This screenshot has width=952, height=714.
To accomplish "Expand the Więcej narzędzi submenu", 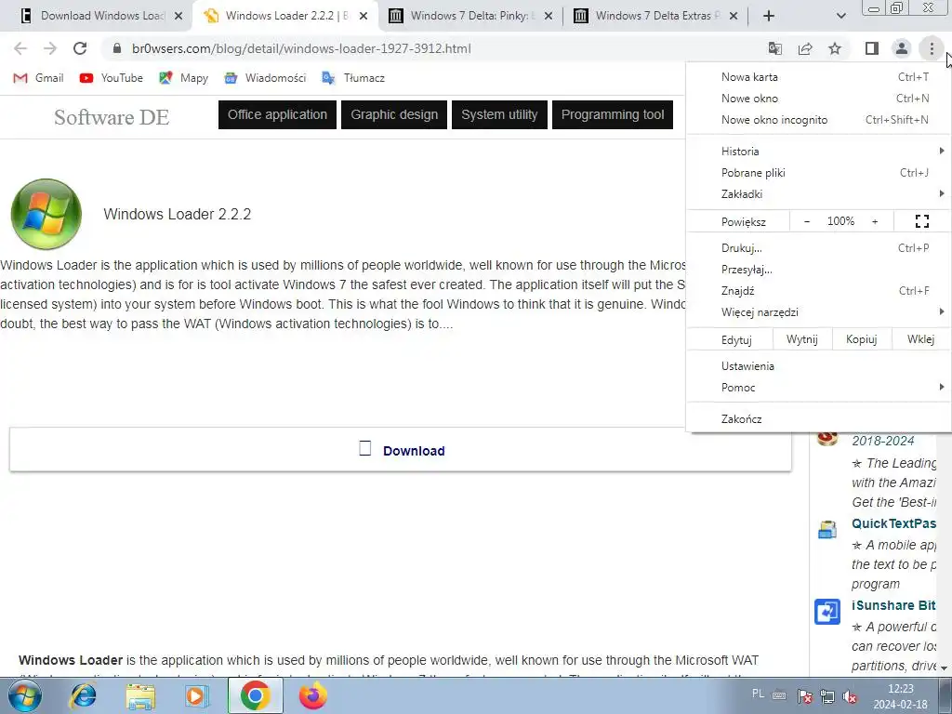I will [818, 312].
